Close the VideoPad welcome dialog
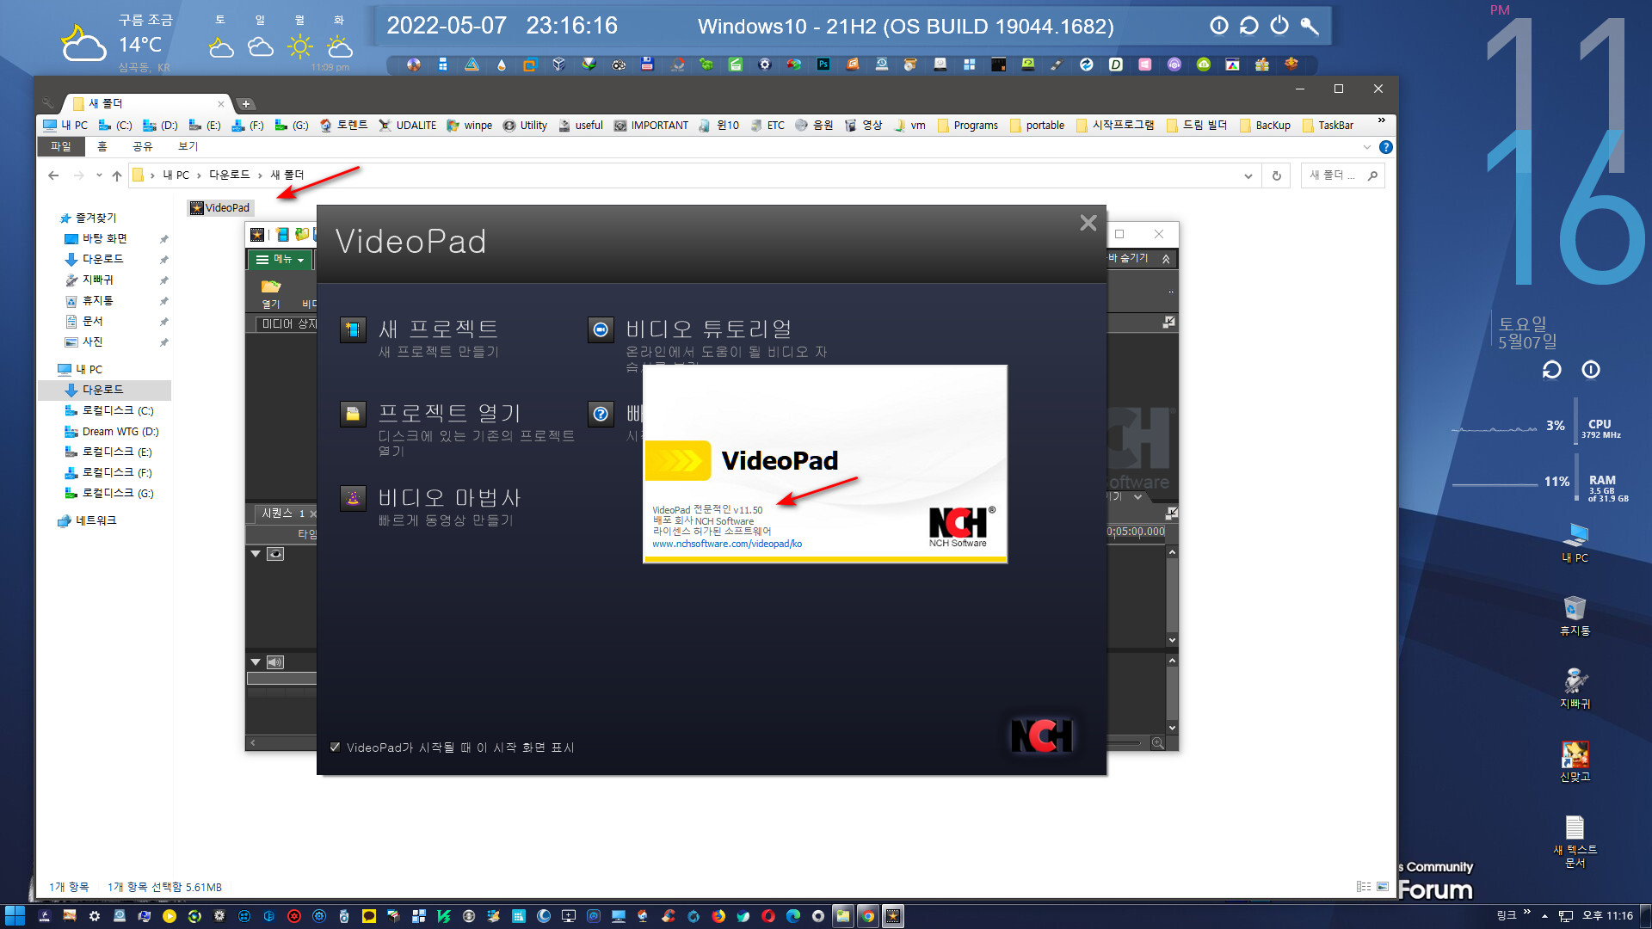This screenshot has width=1652, height=929. click(x=1088, y=224)
